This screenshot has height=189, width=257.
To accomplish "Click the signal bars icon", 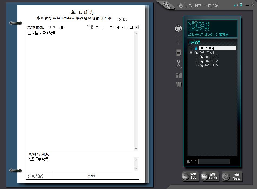I will click(236, 5).
